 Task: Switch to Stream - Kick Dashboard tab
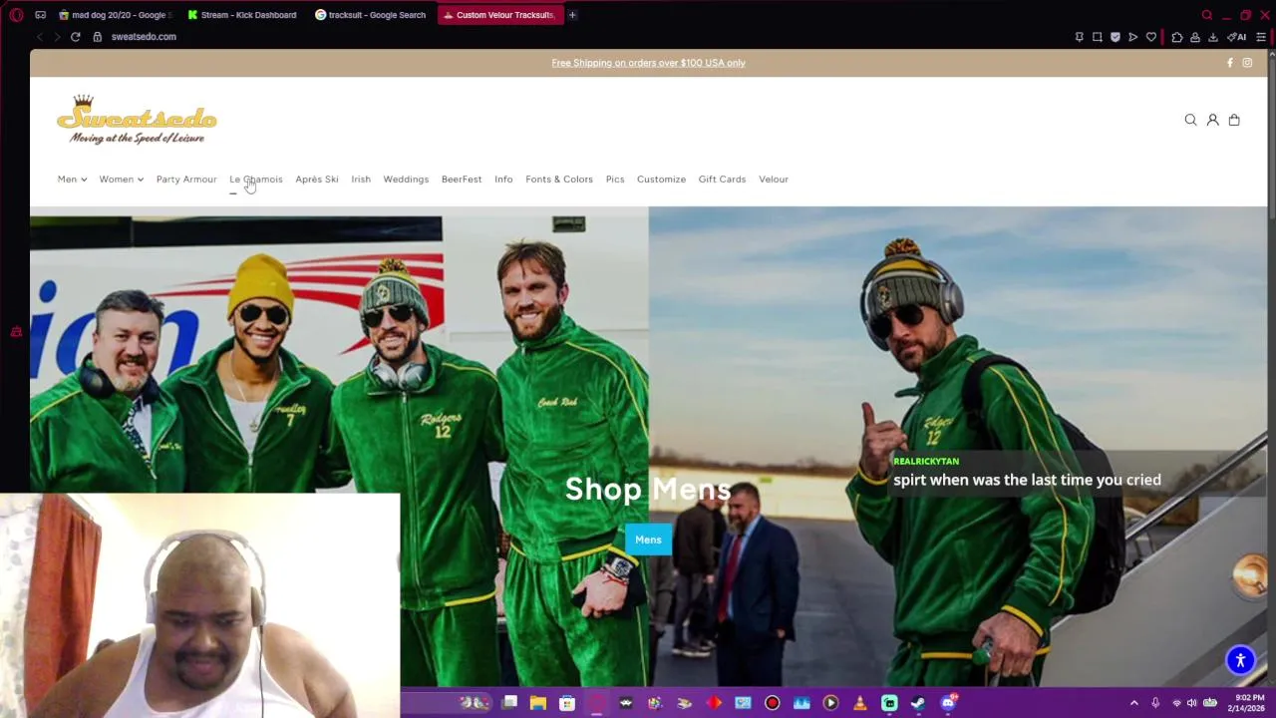point(241,15)
